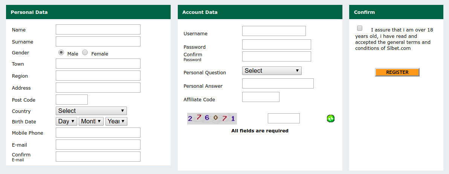Focus the Name input field
449x174 pixels.
(x=98, y=29)
